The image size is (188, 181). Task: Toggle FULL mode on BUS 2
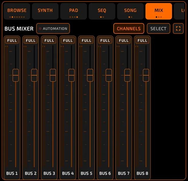(31, 40)
